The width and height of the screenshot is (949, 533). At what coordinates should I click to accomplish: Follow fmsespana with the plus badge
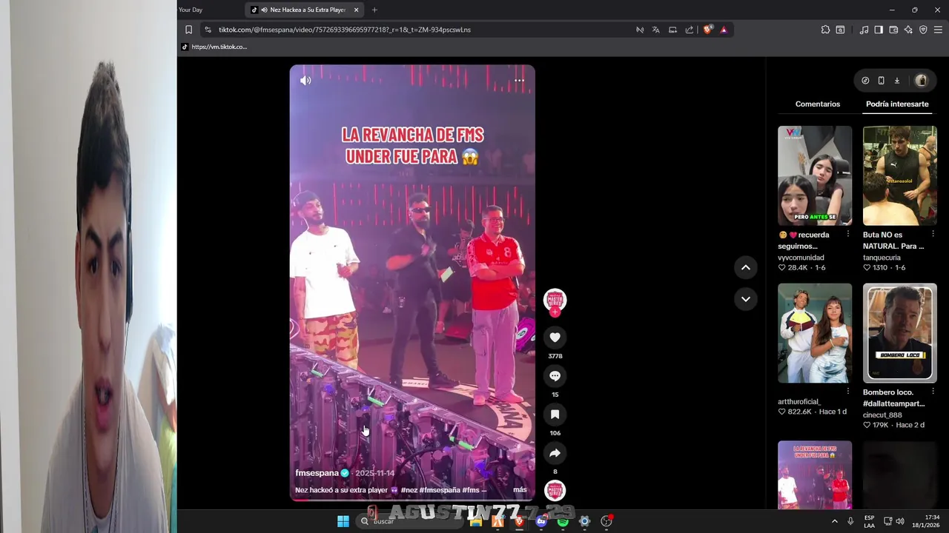tap(555, 312)
